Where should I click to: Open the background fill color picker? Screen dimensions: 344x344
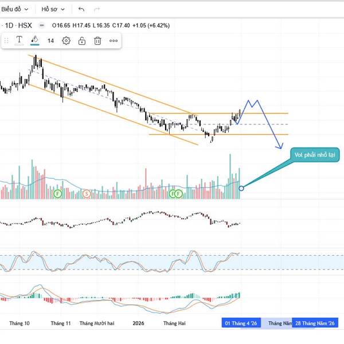tap(34, 41)
